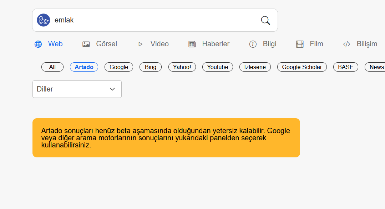The height and width of the screenshot is (209, 385).
Task: Click the globe icon beside Web
Action: (38, 44)
